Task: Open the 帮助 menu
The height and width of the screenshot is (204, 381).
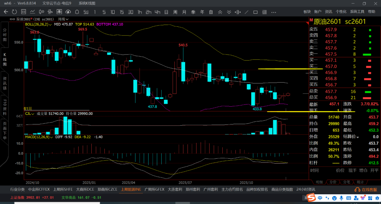Action: (x=371, y=12)
